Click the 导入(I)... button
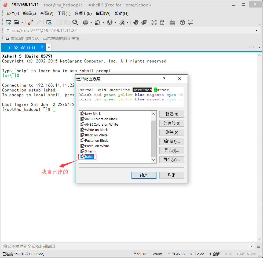This screenshot has height=258, width=263. (x=172, y=150)
